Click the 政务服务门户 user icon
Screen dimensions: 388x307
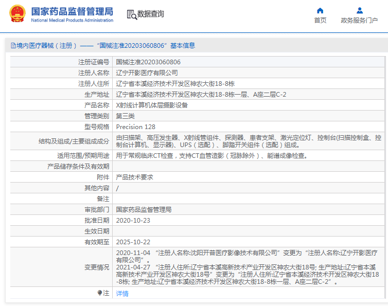tap(360, 11)
